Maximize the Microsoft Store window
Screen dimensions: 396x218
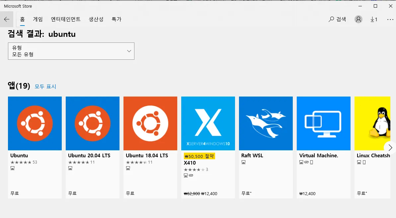pos(375,6)
